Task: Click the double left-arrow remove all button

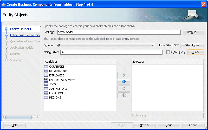Action: point(124,95)
